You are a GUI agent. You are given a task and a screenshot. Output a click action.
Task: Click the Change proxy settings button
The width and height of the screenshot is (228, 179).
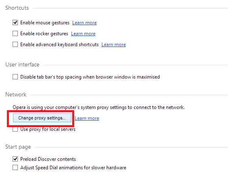tap(42, 118)
